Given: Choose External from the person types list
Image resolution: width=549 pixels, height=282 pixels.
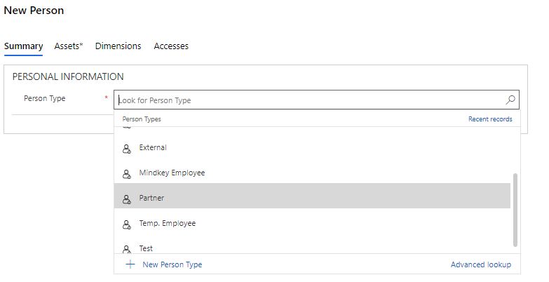Looking at the screenshot, I should [x=153, y=148].
